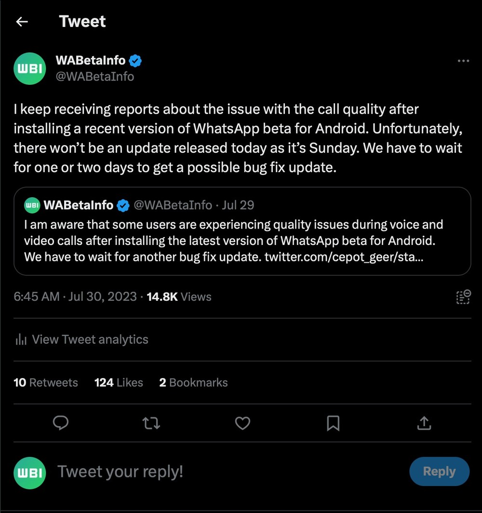
Task: Go back with the left arrow icon
Action: (x=22, y=22)
